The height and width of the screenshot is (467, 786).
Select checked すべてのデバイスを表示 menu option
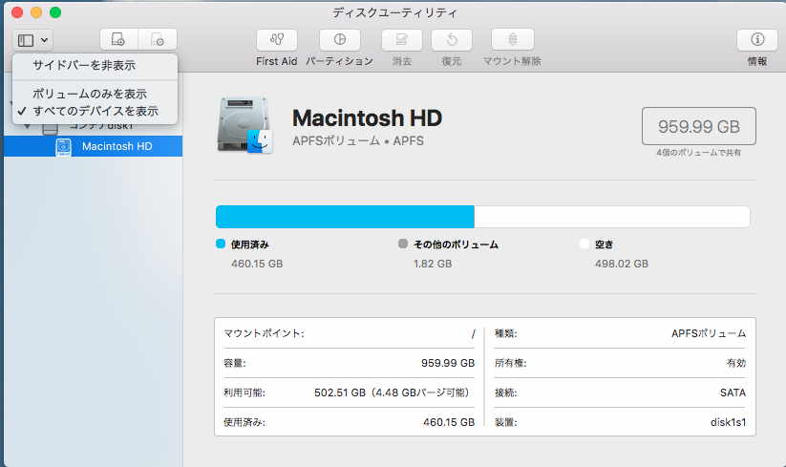click(95, 111)
